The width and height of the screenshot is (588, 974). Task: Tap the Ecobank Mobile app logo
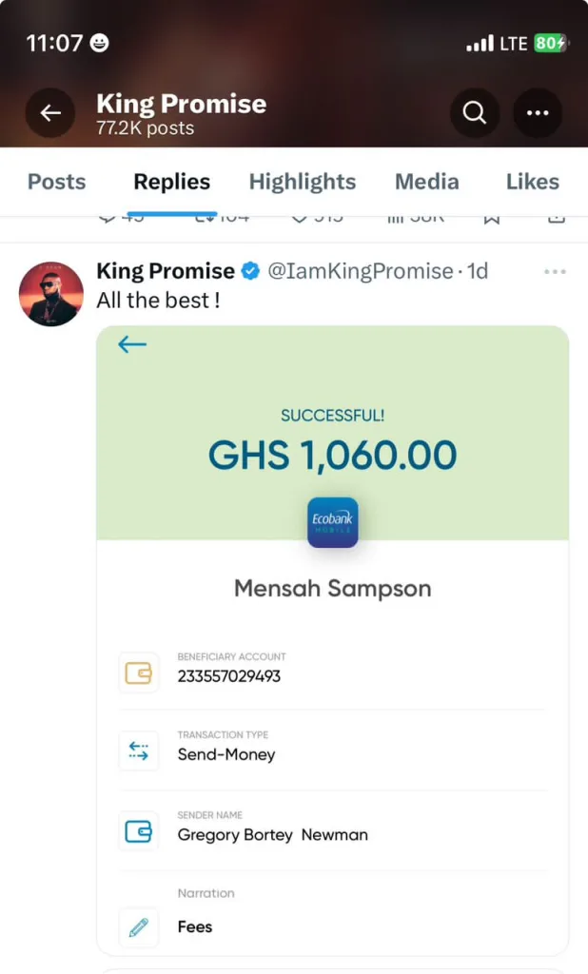(x=333, y=522)
